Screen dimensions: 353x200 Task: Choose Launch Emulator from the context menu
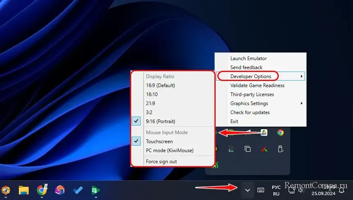pos(248,58)
